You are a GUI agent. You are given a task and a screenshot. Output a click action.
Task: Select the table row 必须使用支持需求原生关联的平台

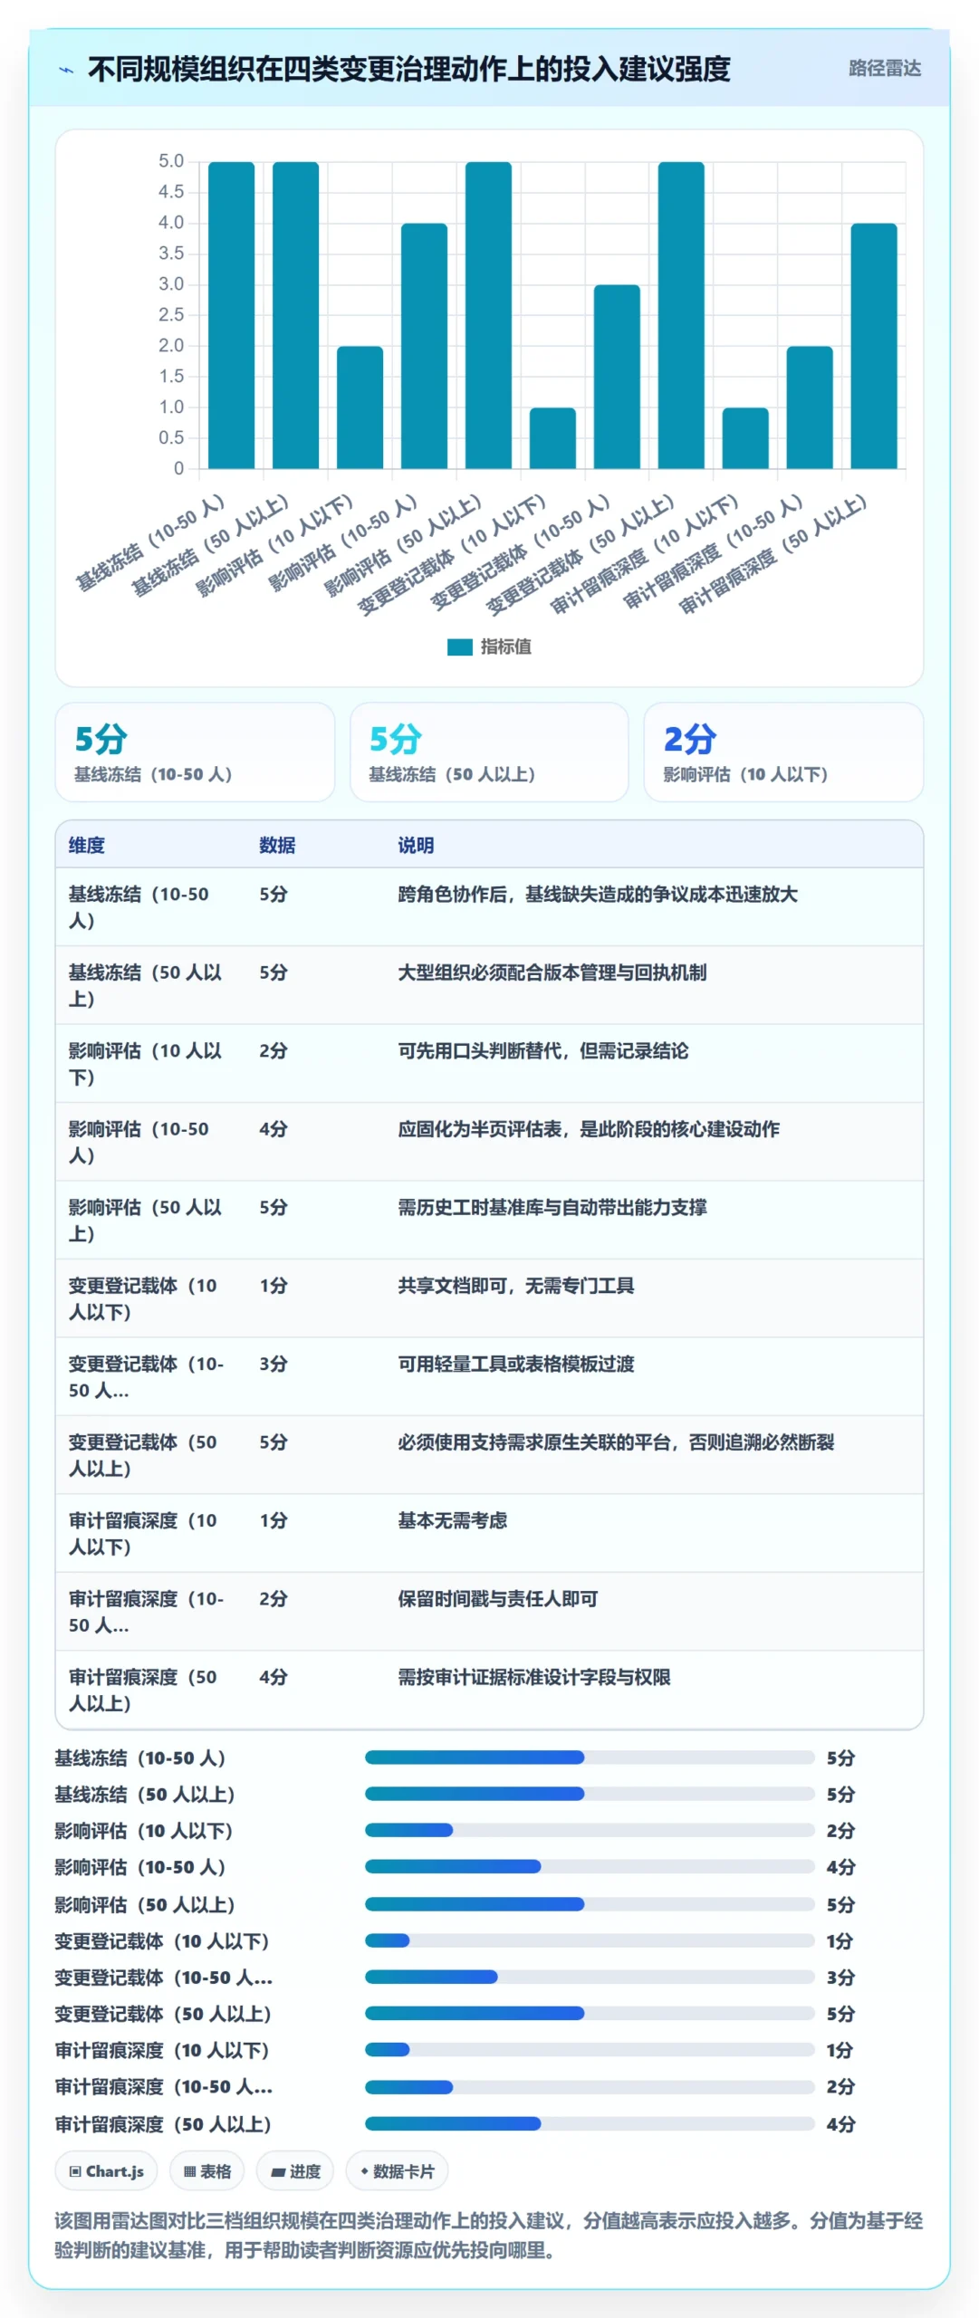point(489,1455)
